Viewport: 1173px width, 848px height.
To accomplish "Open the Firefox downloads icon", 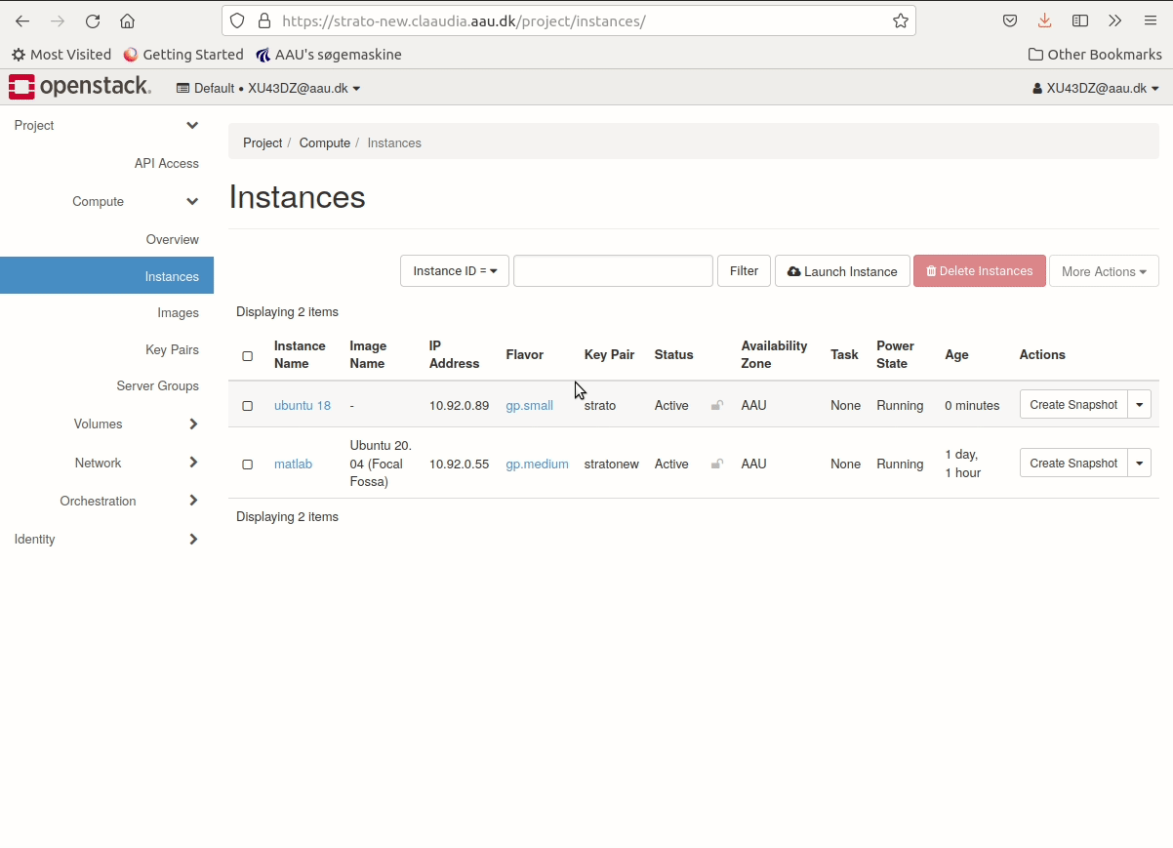I will (1044, 20).
